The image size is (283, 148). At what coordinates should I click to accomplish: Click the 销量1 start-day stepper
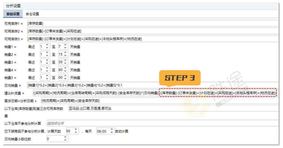tap(44, 47)
